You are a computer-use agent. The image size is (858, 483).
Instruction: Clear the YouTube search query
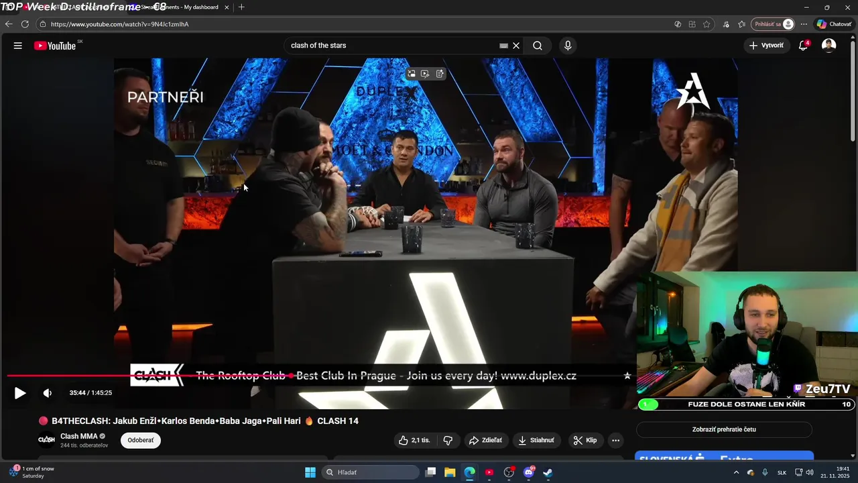pyautogui.click(x=516, y=46)
